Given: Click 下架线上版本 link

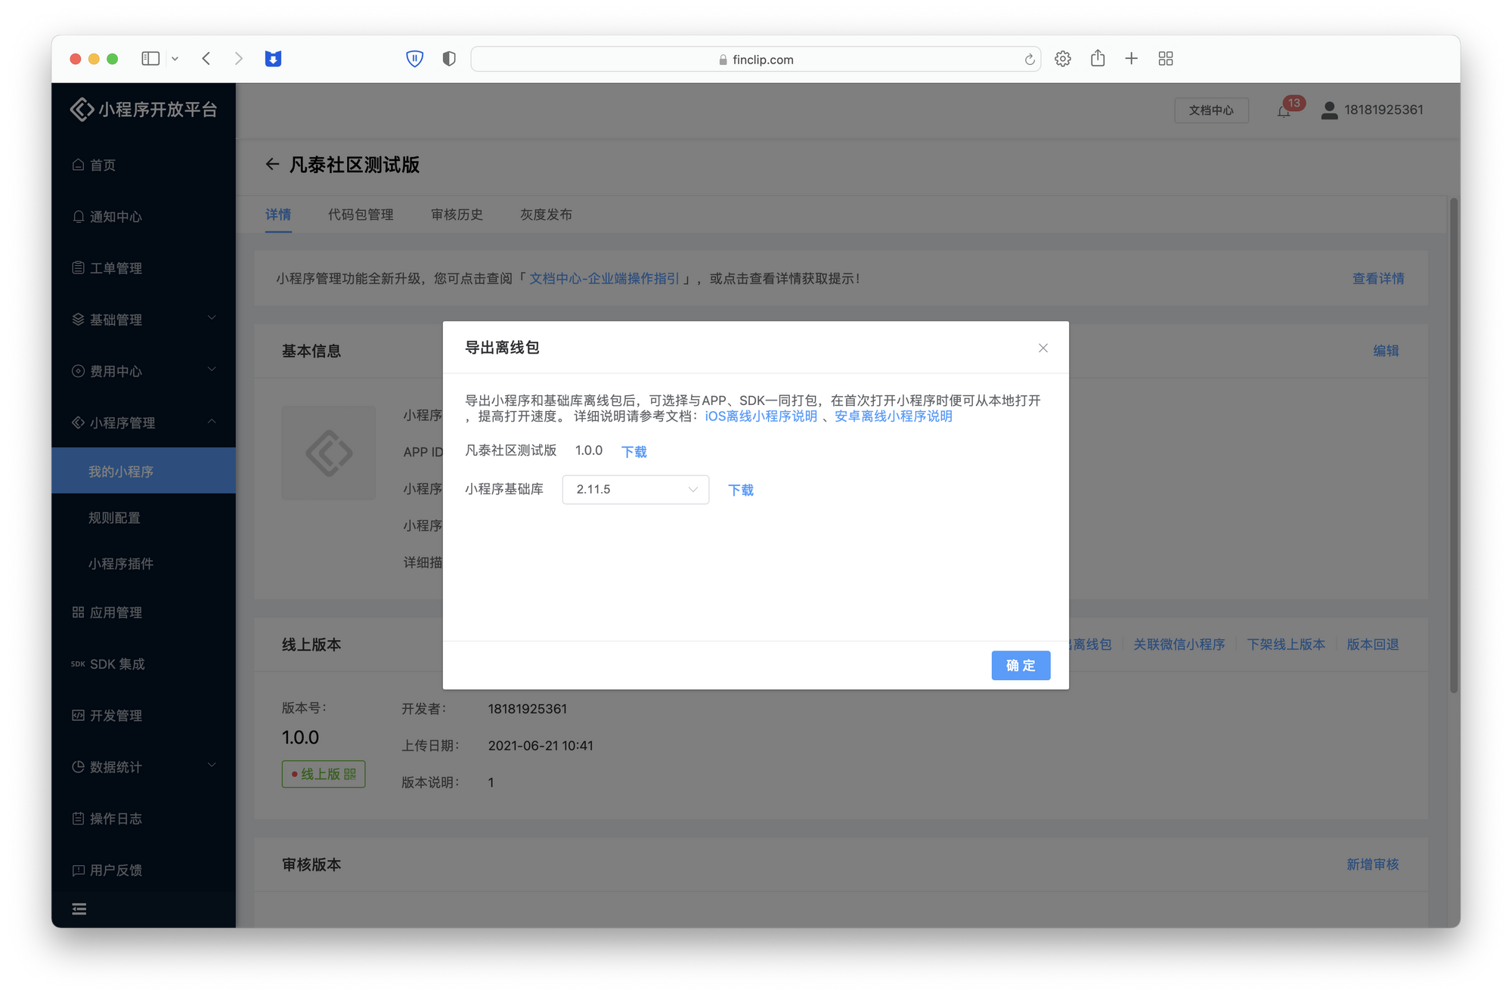Looking at the screenshot, I should point(1286,645).
